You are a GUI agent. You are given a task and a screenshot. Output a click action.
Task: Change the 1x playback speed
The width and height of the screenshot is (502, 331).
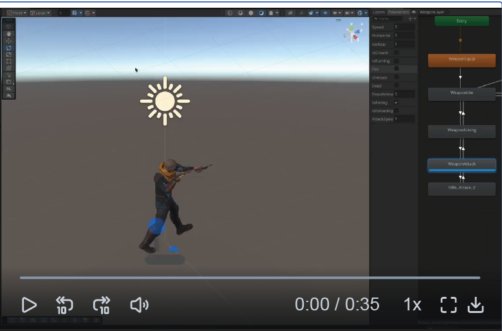tap(413, 305)
